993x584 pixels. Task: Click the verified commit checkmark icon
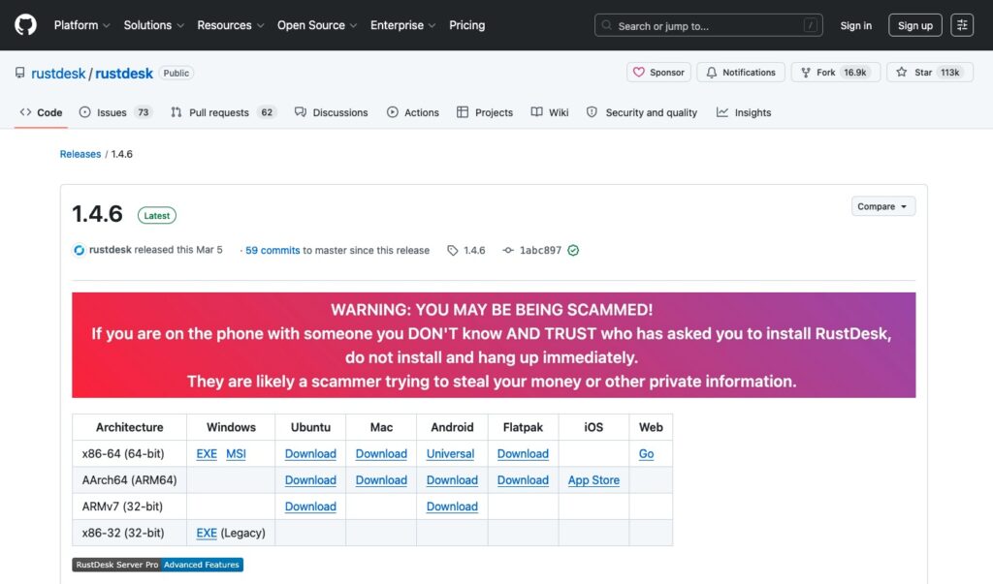pos(573,250)
